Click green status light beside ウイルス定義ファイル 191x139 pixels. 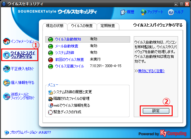tap(51, 66)
